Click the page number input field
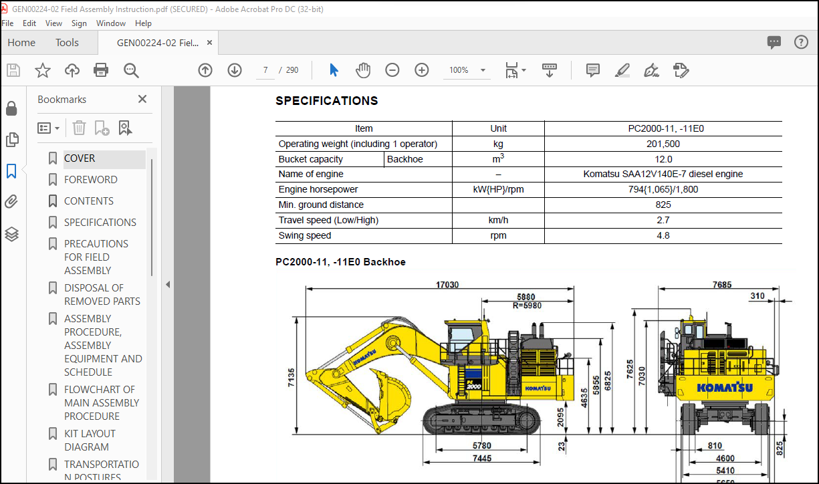The width and height of the screenshot is (819, 484). (267, 70)
